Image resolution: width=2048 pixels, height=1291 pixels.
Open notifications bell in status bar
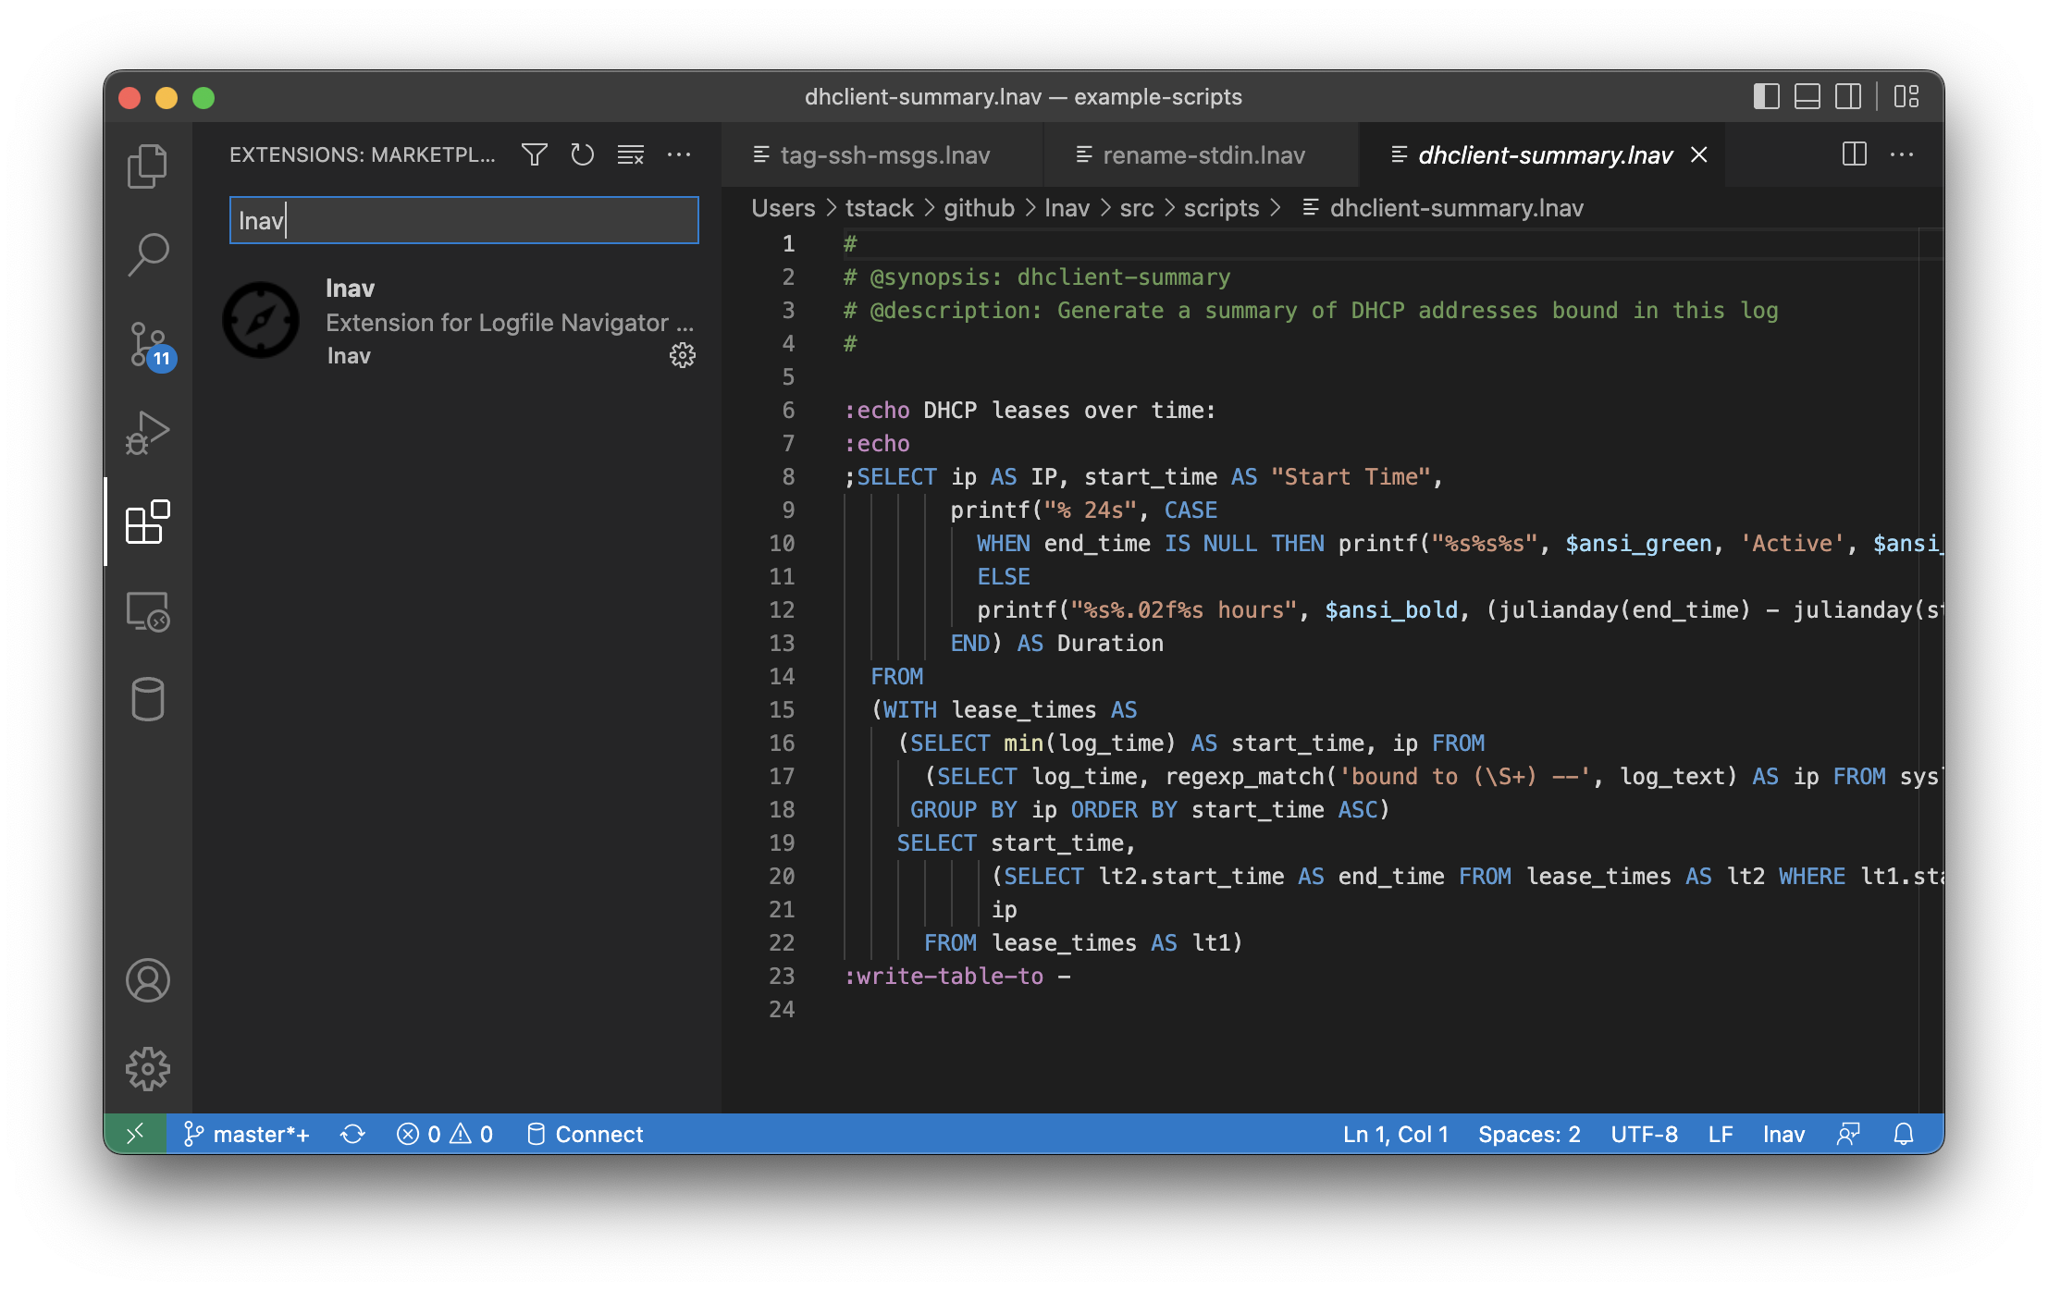click(1903, 1134)
